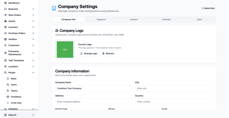Expand the Work Orders chevron
The height and width of the screenshot is (118, 229).
click(33, 15)
